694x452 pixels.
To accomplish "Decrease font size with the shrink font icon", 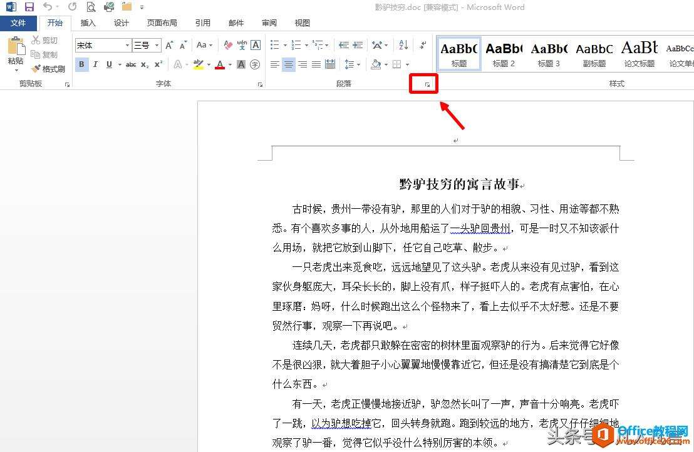I will pos(184,45).
